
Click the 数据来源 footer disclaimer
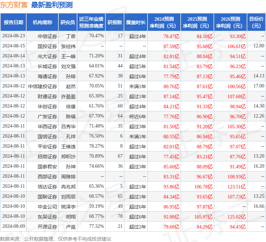coord(56,239)
